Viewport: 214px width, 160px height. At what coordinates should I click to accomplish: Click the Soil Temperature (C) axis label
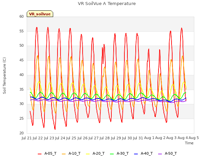tap(4, 76)
